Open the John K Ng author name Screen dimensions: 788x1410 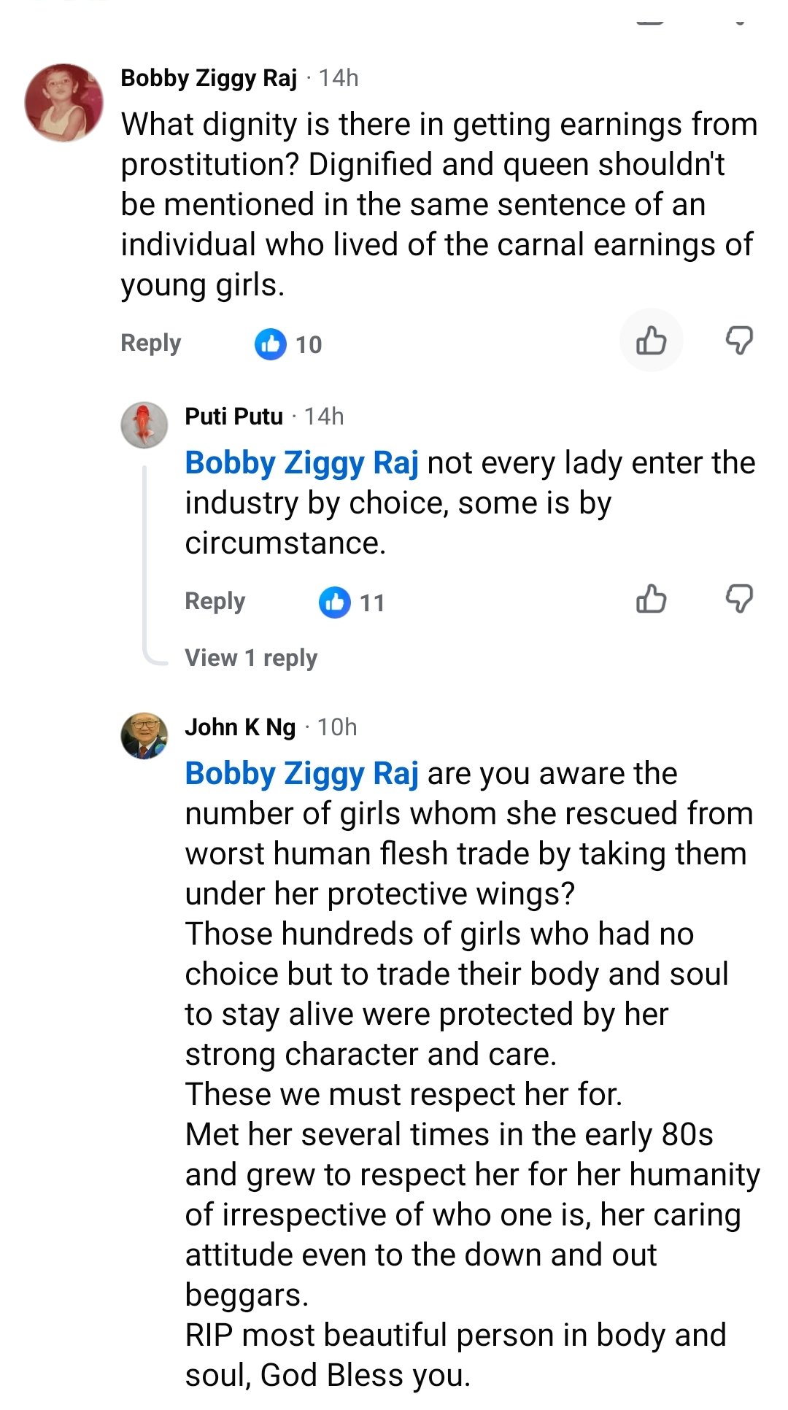(x=240, y=727)
